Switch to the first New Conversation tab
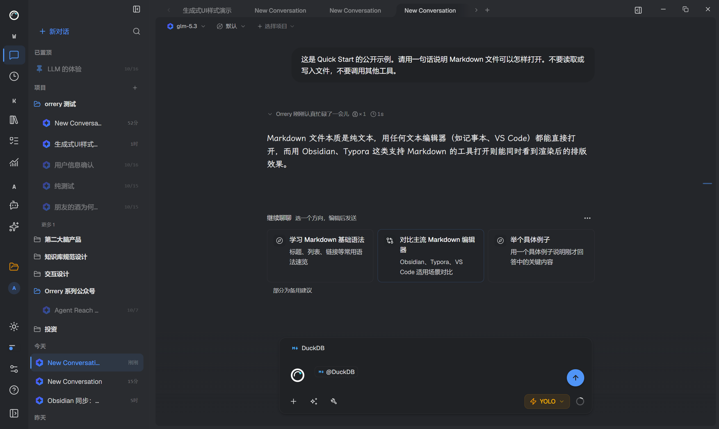719x429 pixels. [280, 10]
